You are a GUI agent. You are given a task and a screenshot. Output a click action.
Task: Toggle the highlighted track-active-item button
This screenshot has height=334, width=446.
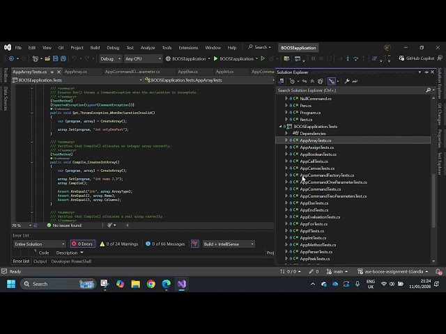332,81
